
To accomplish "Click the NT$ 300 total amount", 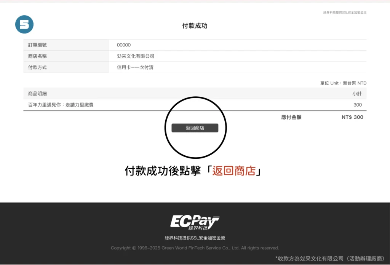I will tap(352, 117).
